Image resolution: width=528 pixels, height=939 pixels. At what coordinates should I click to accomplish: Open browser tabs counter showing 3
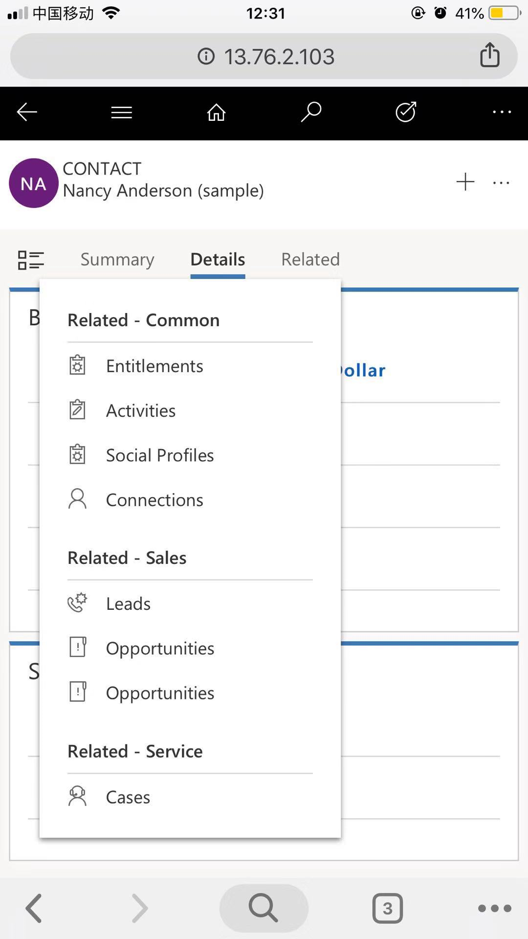pos(388,908)
